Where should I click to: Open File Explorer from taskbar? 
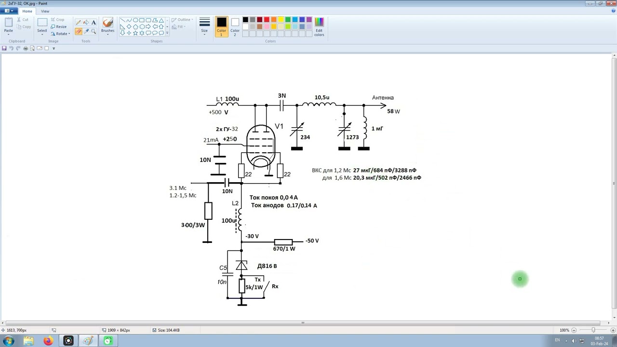(x=28, y=341)
